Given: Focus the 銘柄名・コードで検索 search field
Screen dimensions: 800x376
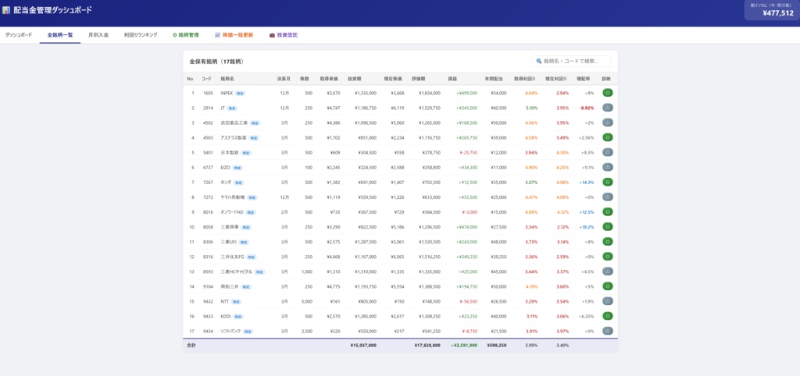Looking at the screenshot, I should pyautogui.click(x=571, y=61).
